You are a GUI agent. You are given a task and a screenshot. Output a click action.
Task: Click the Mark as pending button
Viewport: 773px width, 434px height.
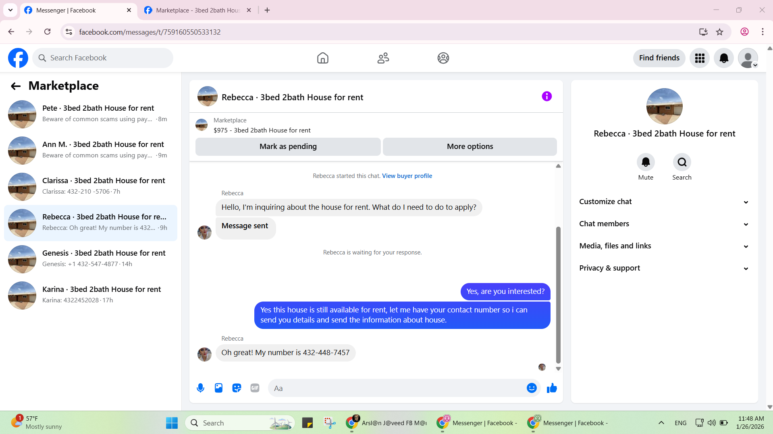288,147
